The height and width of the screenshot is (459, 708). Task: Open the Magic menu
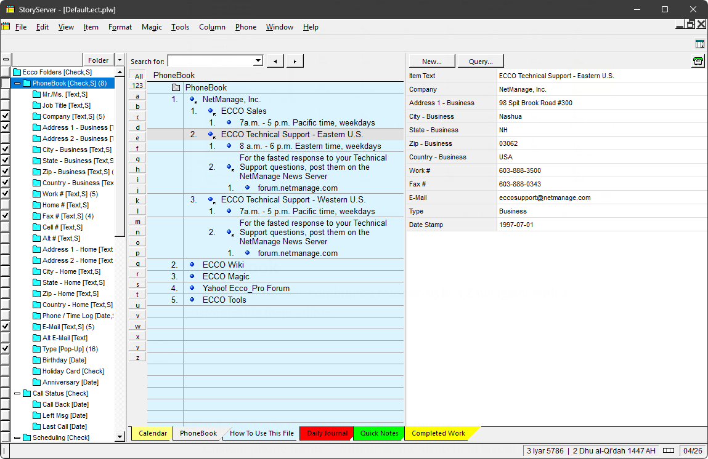(x=152, y=27)
